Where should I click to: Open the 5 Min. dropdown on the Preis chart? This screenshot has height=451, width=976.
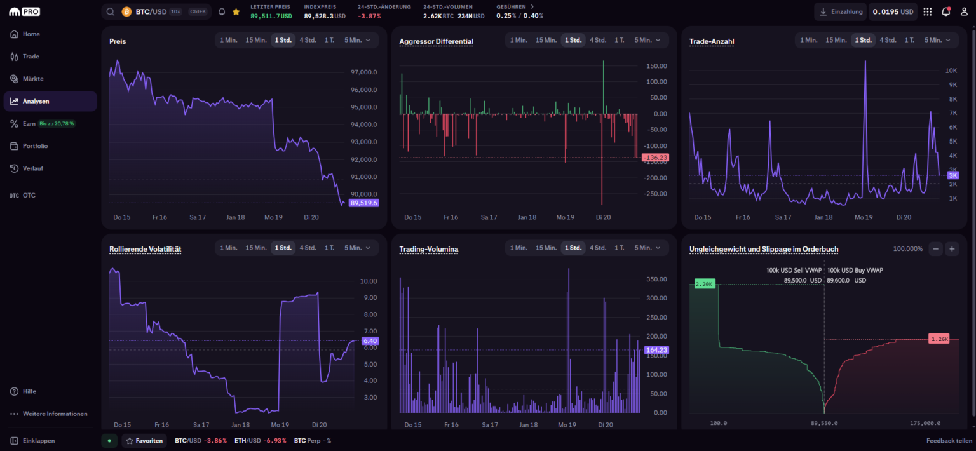(357, 39)
